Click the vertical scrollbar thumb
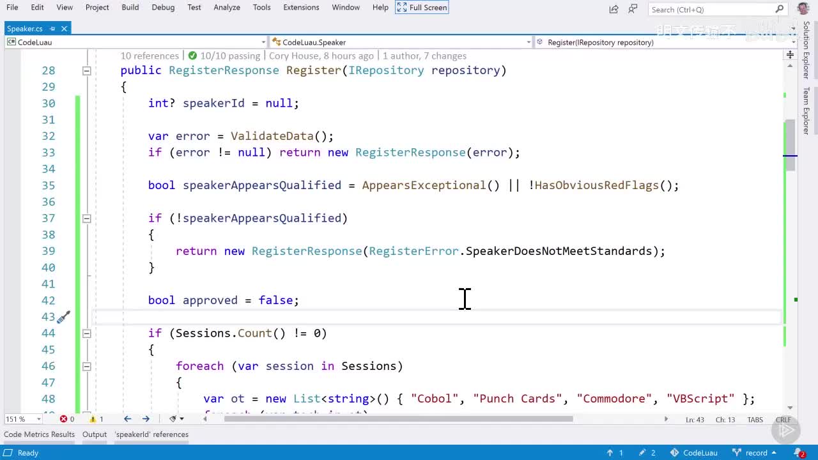This screenshot has height=460, width=818. pos(790,146)
